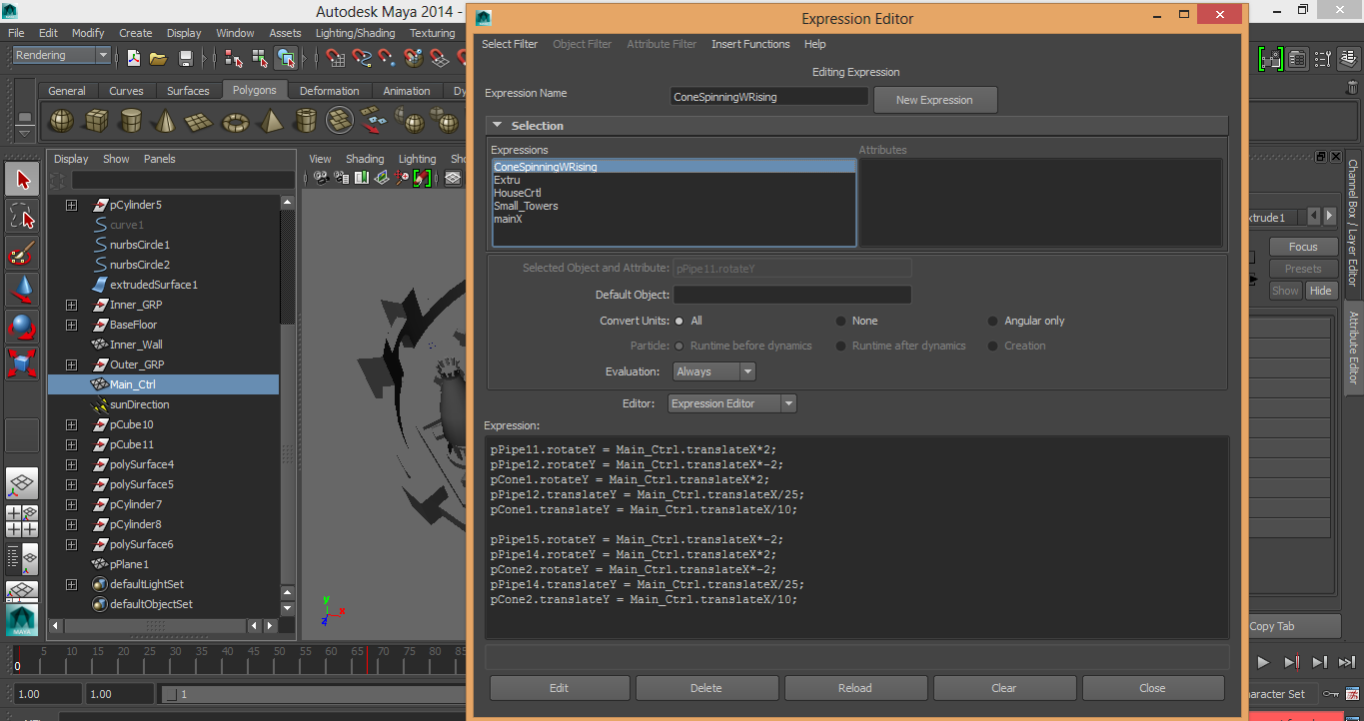Click the New Scene icon in status line
The width and height of the screenshot is (1364, 721).
tap(133, 57)
